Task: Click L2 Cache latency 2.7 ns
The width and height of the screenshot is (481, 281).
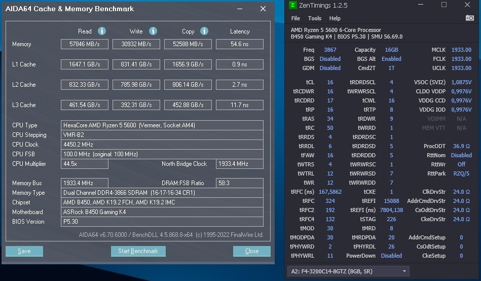Action: 240,85
